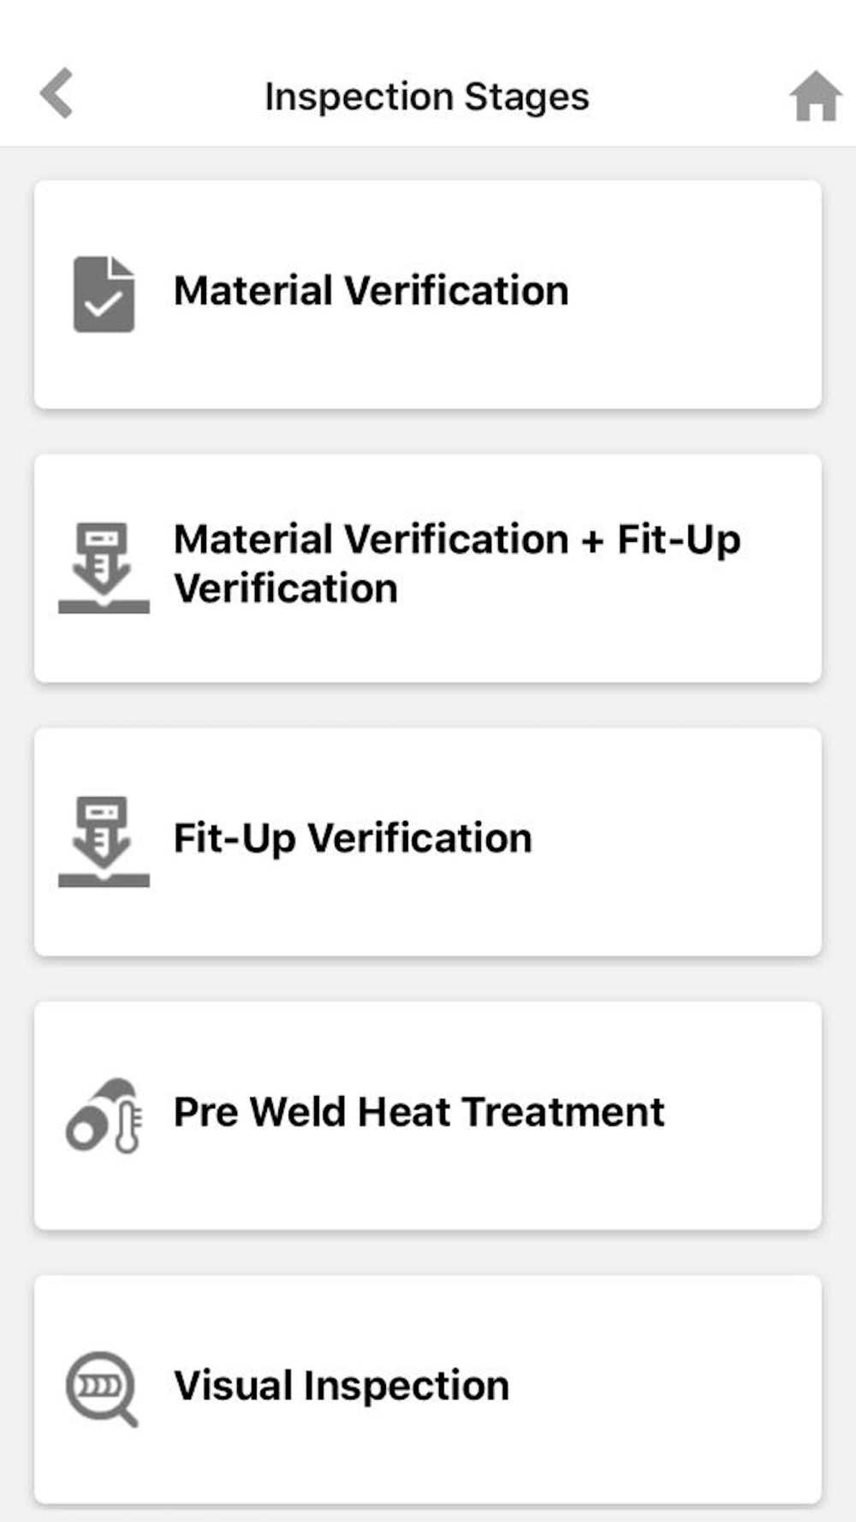
Task: Tap the word Verification on the combined card's second line
Action: [x=286, y=589]
